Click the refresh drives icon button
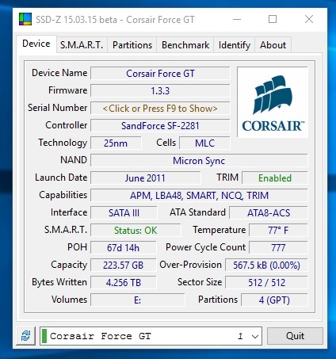This screenshot has height=359, width=336. (26, 336)
